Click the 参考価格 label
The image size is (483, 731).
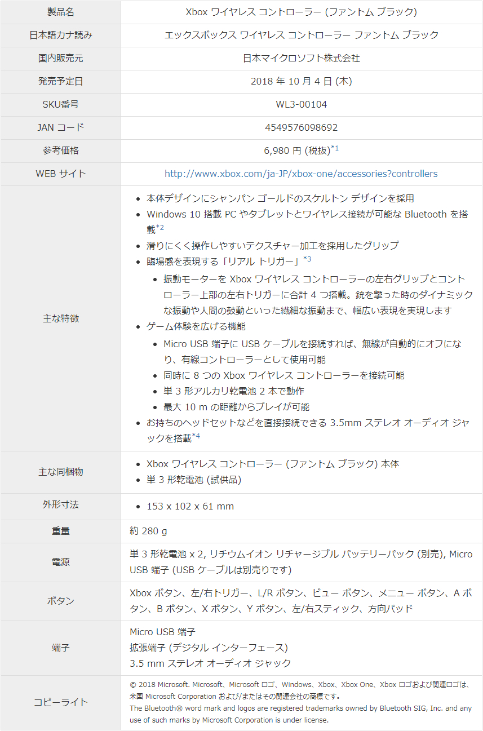tap(60, 150)
